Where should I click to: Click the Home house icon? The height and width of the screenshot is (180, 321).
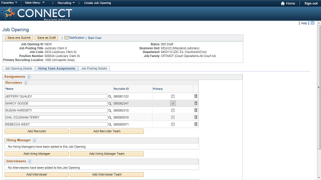pyautogui.click(x=283, y=3)
